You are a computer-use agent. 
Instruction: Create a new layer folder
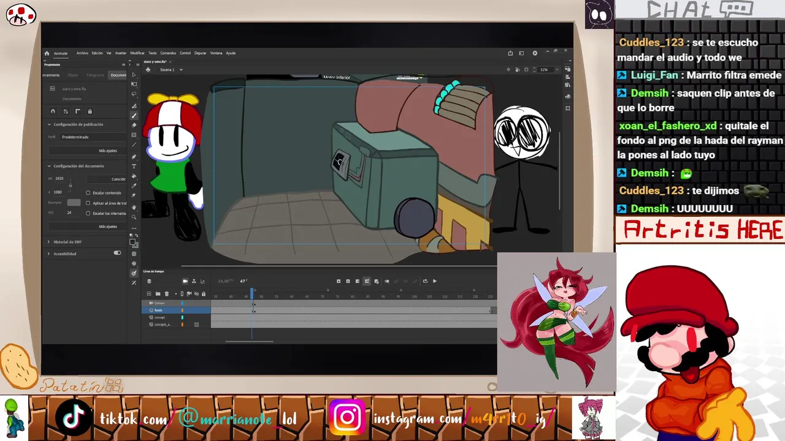[158, 294]
